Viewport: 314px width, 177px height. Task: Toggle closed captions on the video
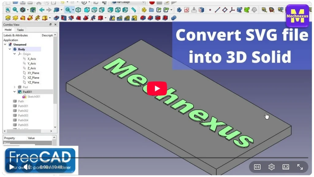point(257,167)
